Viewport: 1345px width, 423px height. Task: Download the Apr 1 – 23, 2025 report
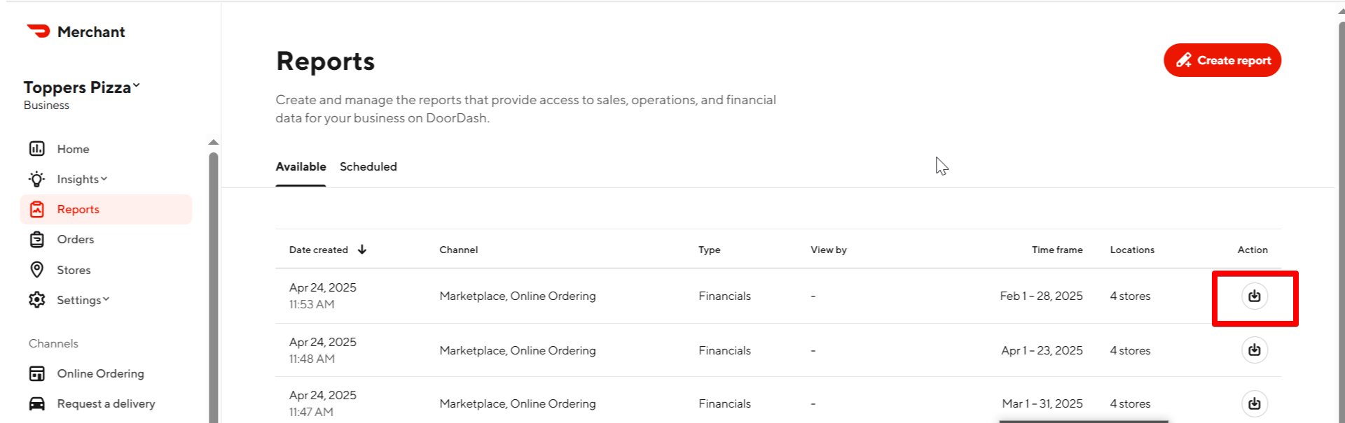[1254, 350]
